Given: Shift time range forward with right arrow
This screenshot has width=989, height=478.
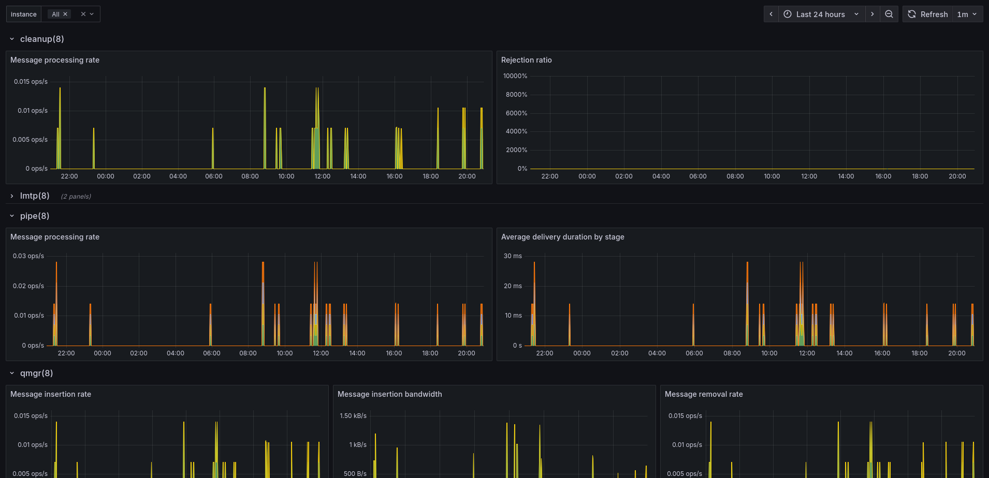Looking at the screenshot, I should pyautogui.click(x=872, y=14).
